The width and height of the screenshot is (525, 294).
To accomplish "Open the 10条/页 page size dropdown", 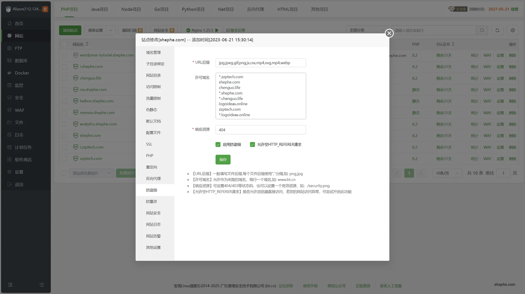I will [447, 173].
